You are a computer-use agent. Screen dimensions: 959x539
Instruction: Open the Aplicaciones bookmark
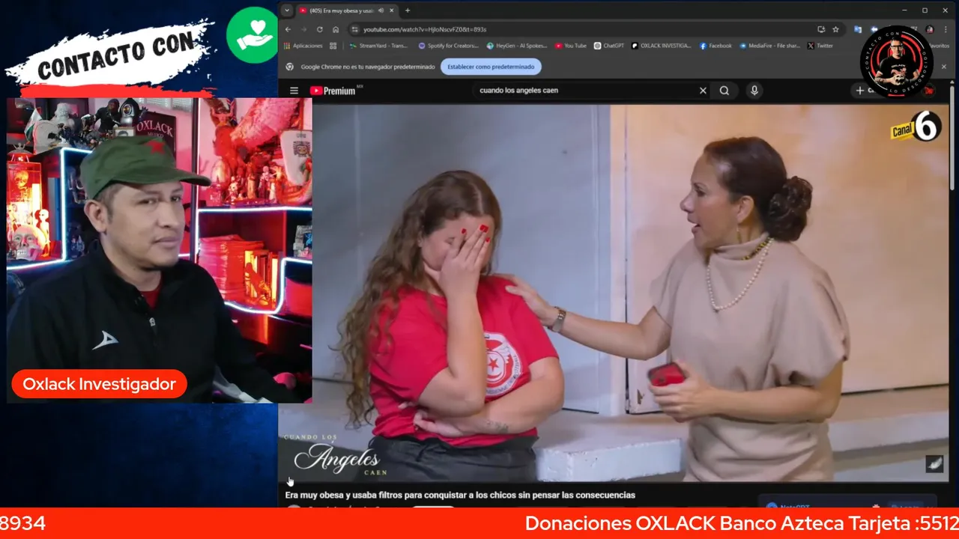point(303,46)
